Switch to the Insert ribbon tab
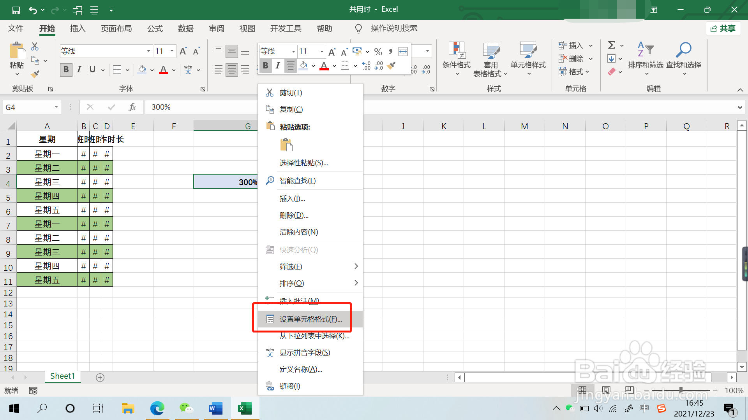Viewport: 748px width, 420px height. click(78, 28)
